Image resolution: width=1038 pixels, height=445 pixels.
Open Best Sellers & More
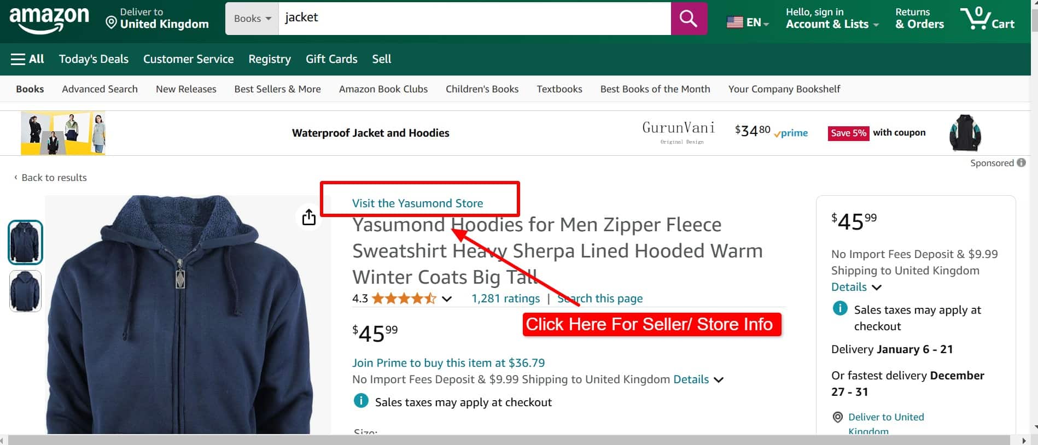pyautogui.click(x=277, y=89)
